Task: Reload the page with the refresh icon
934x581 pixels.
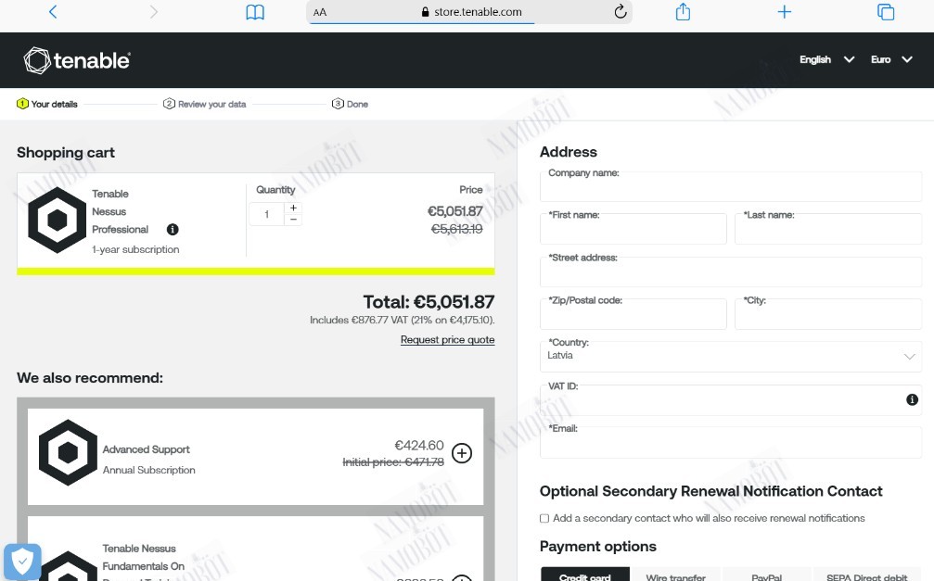Action: click(x=621, y=12)
